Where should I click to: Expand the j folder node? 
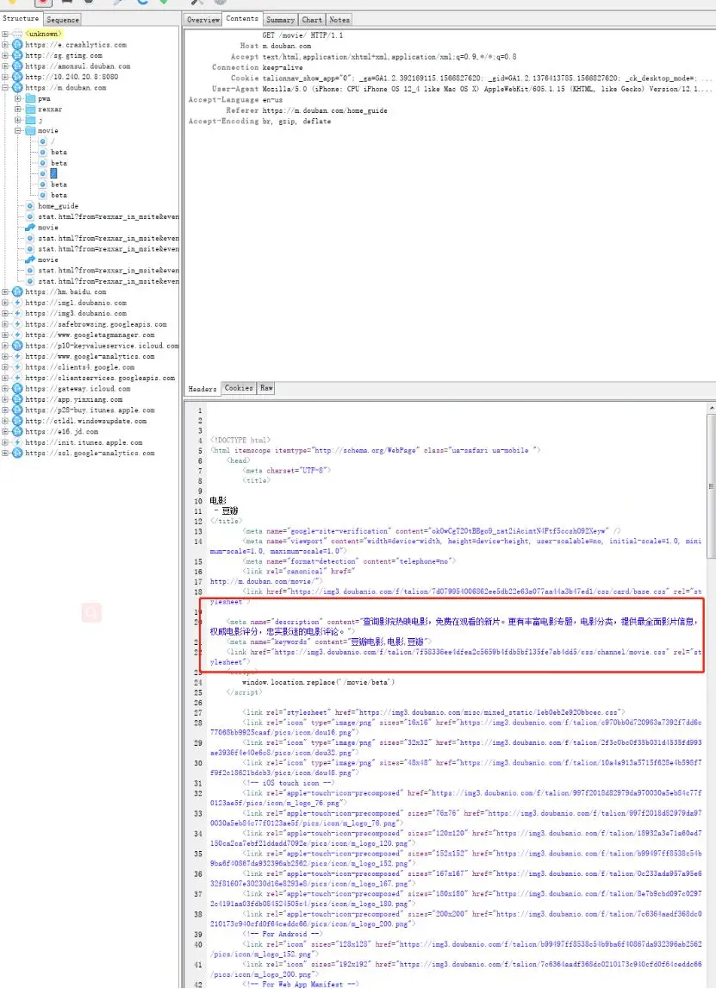coord(17,120)
